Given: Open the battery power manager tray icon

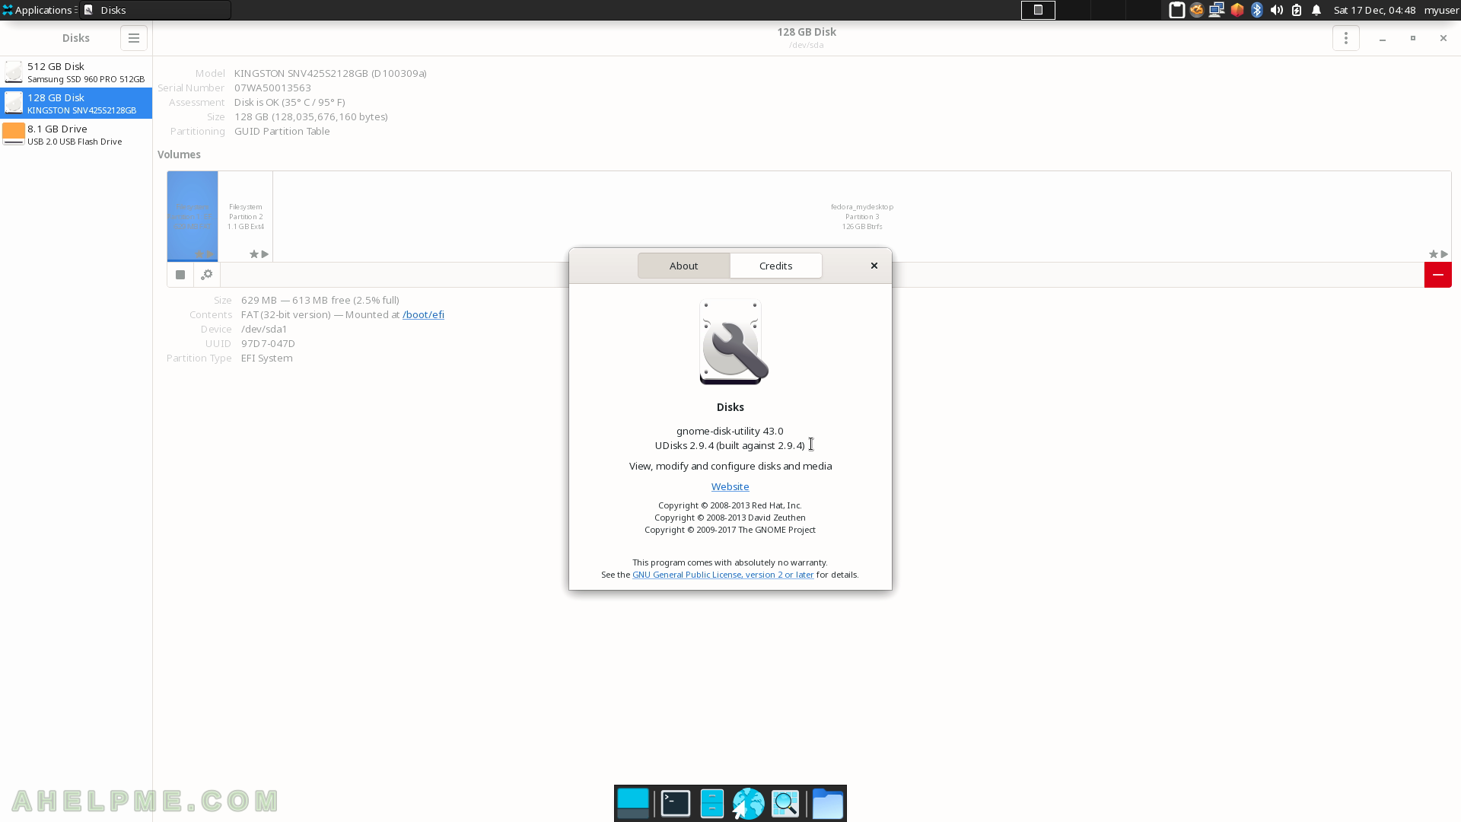Looking at the screenshot, I should 1297,10.
